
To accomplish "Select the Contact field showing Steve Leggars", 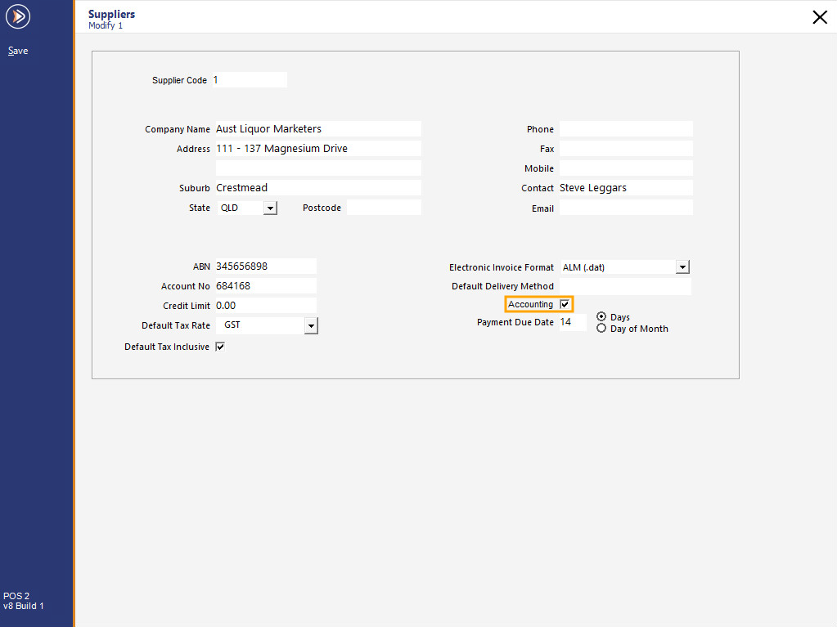I will point(625,187).
